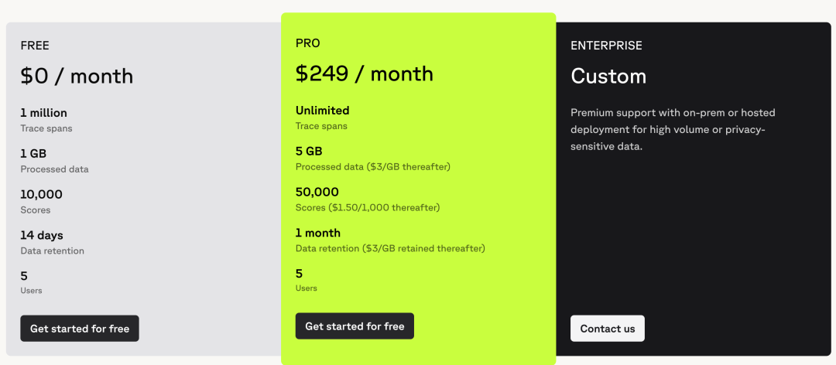
Task: Click the Processed data ($3/GB thereafter) text
Action: click(x=372, y=166)
